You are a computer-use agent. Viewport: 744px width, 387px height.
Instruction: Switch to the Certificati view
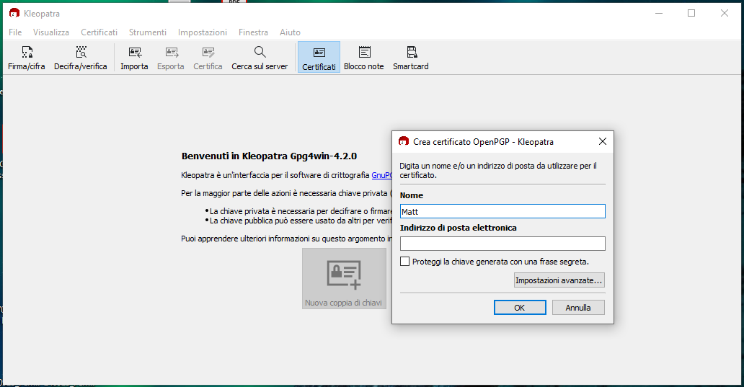[319, 58]
